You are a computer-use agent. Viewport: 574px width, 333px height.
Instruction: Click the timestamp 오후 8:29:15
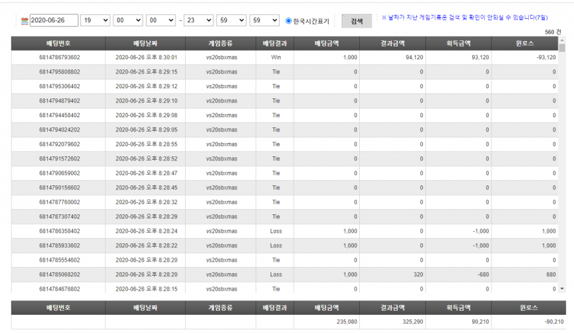click(161, 72)
